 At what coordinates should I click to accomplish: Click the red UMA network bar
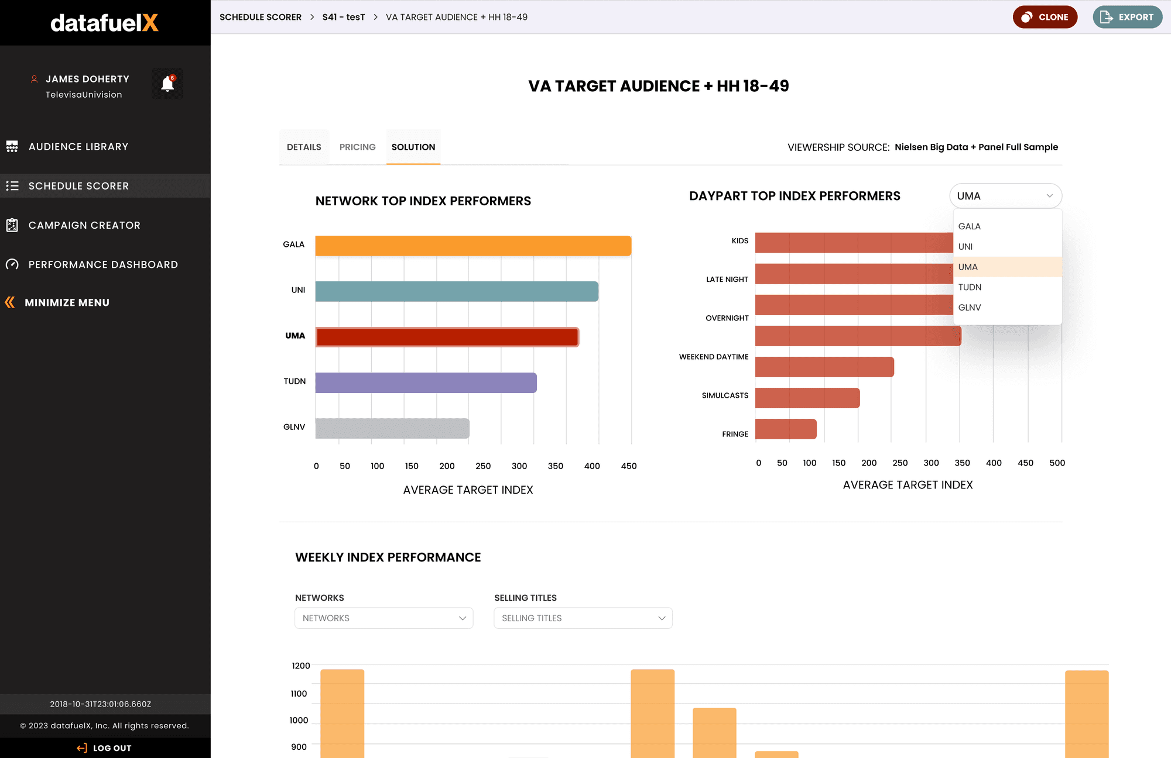(447, 337)
